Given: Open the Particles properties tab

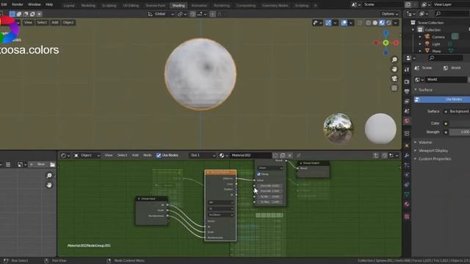Looking at the screenshot, I should pos(407,165).
